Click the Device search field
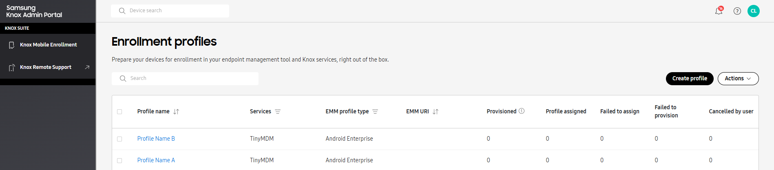The width and height of the screenshot is (774, 170). coord(175,11)
